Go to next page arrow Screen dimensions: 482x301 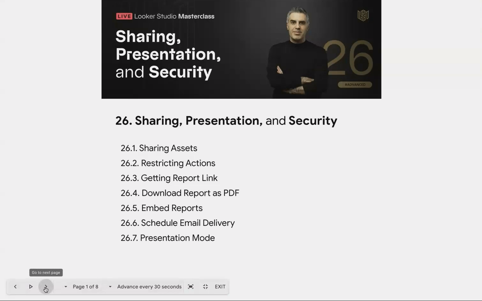(x=46, y=287)
